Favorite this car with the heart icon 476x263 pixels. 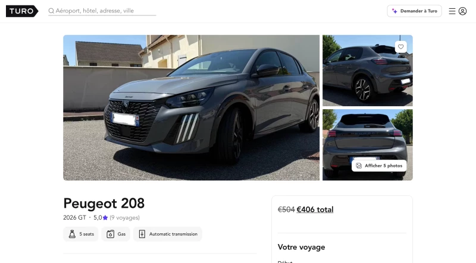pyautogui.click(x=400, y=47)
